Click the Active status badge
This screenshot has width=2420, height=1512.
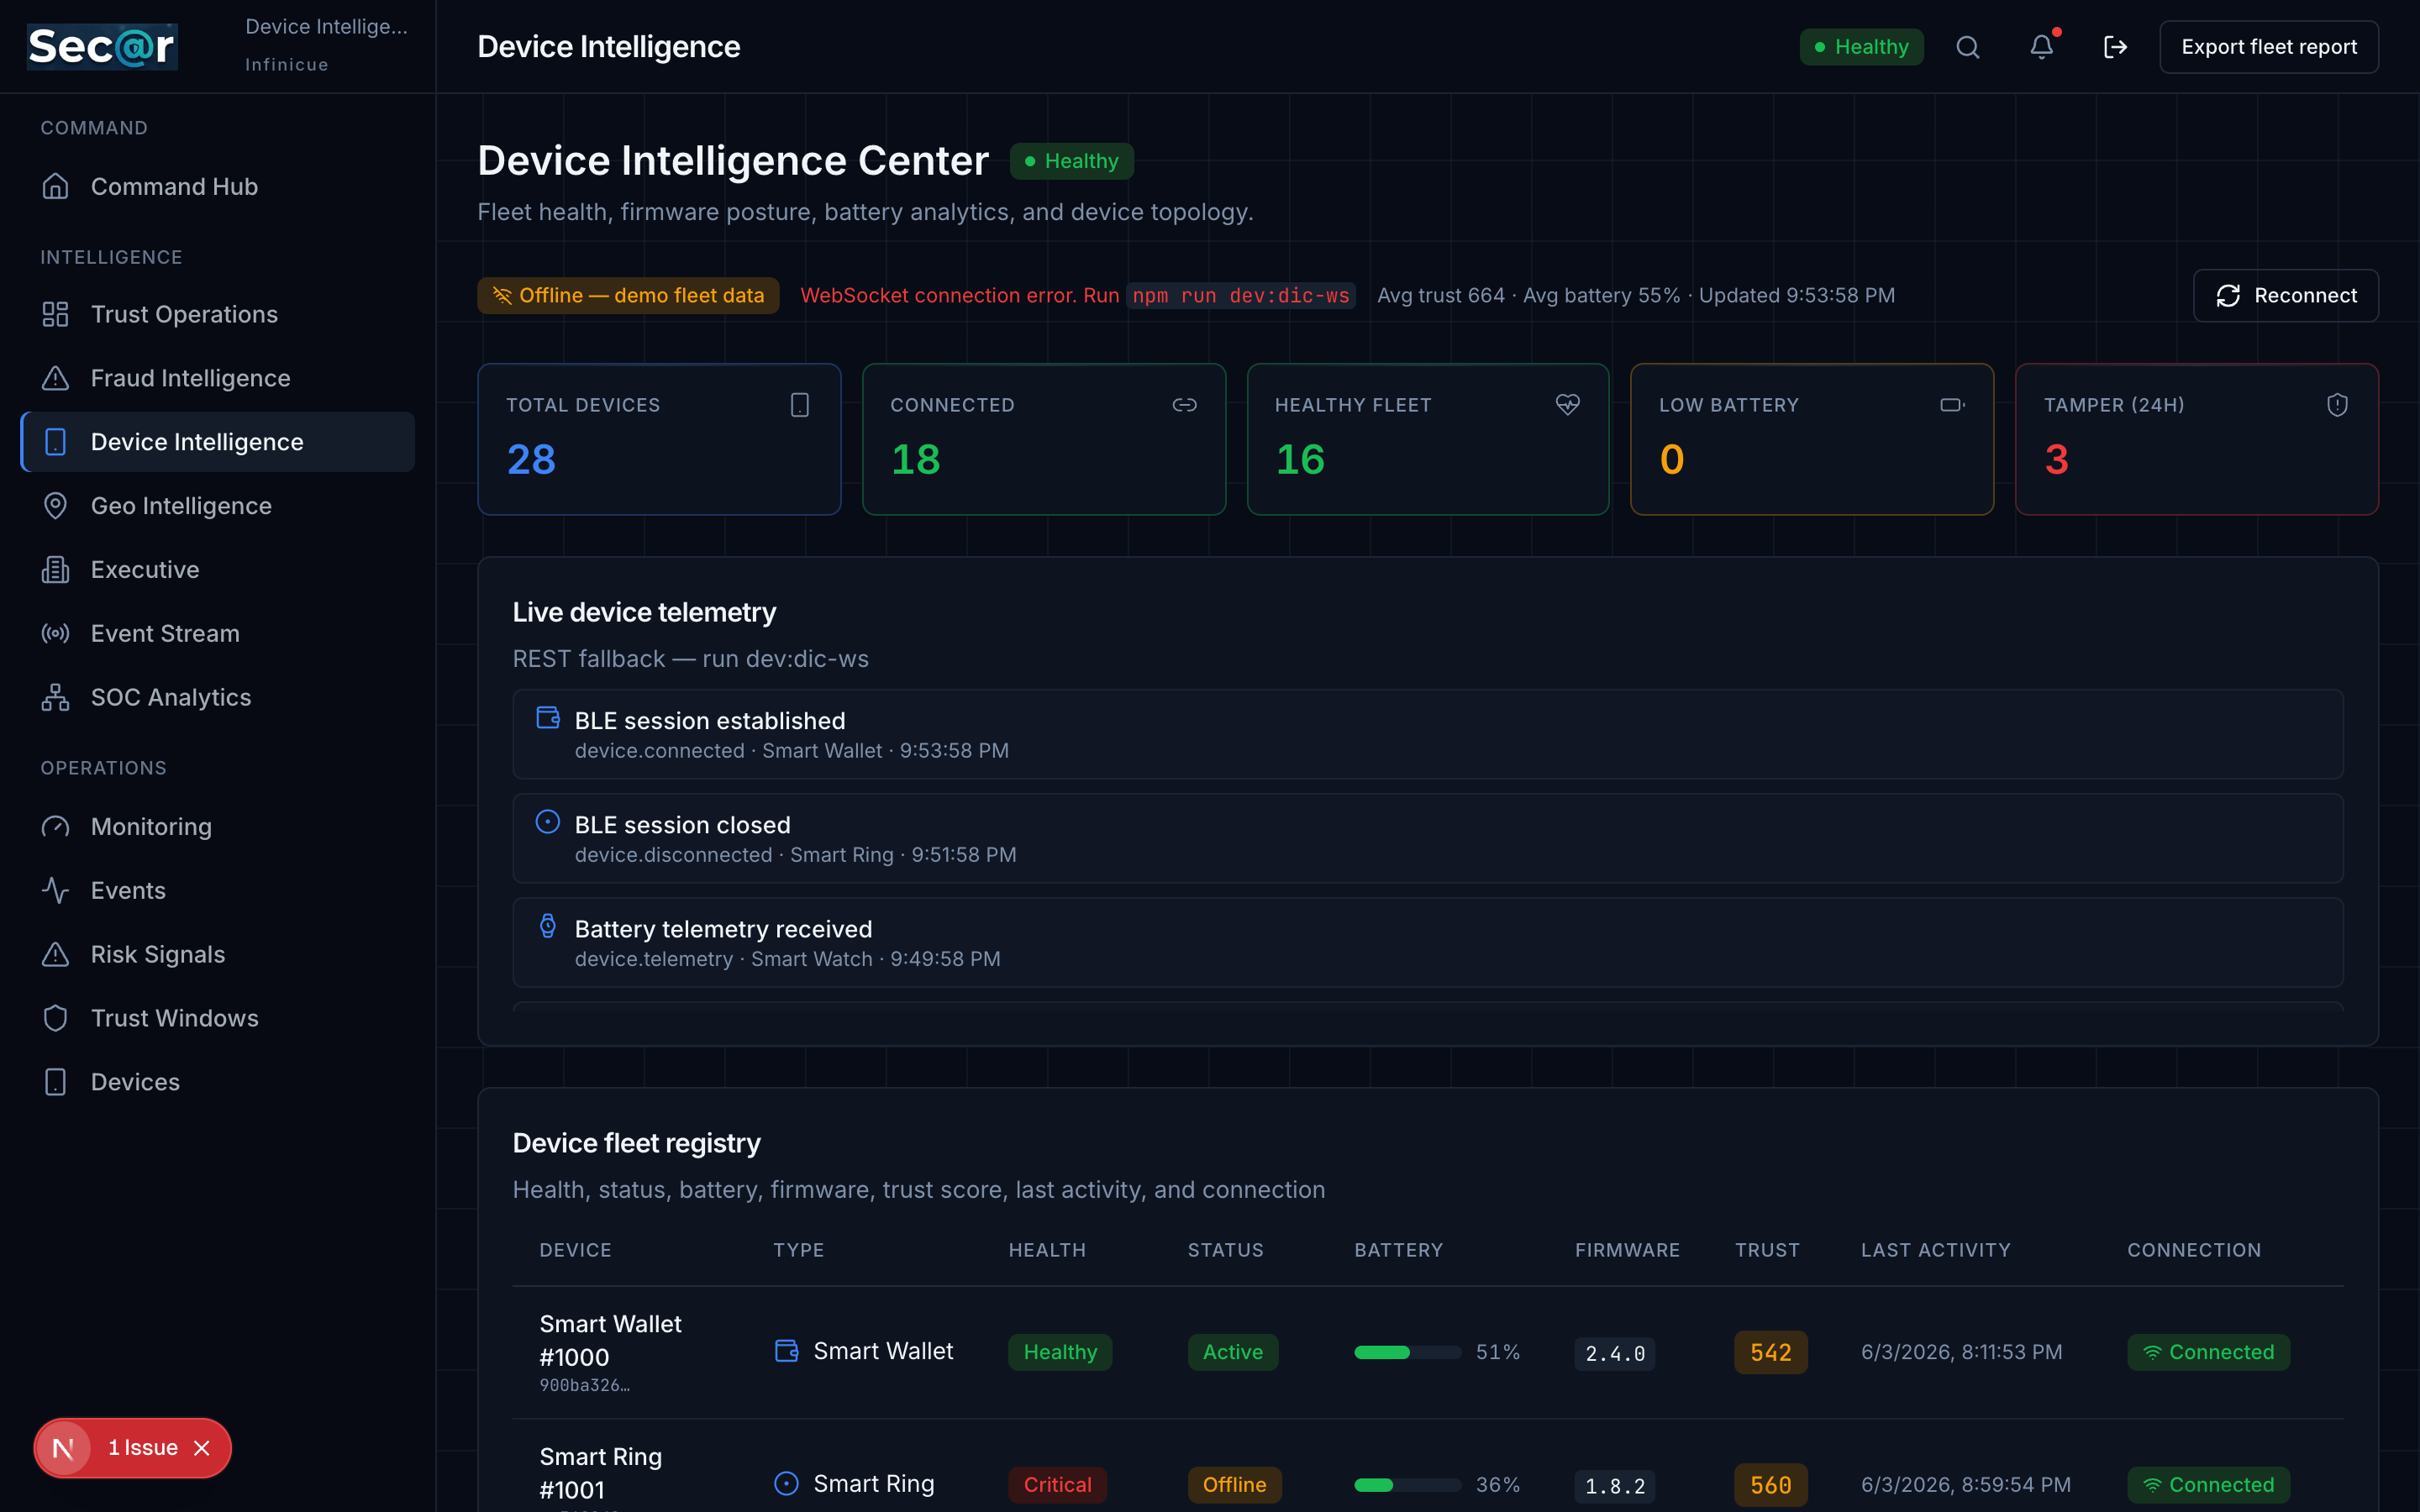tap(1233, 1352)
